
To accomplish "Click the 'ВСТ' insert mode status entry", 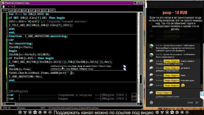I will 43,108.
